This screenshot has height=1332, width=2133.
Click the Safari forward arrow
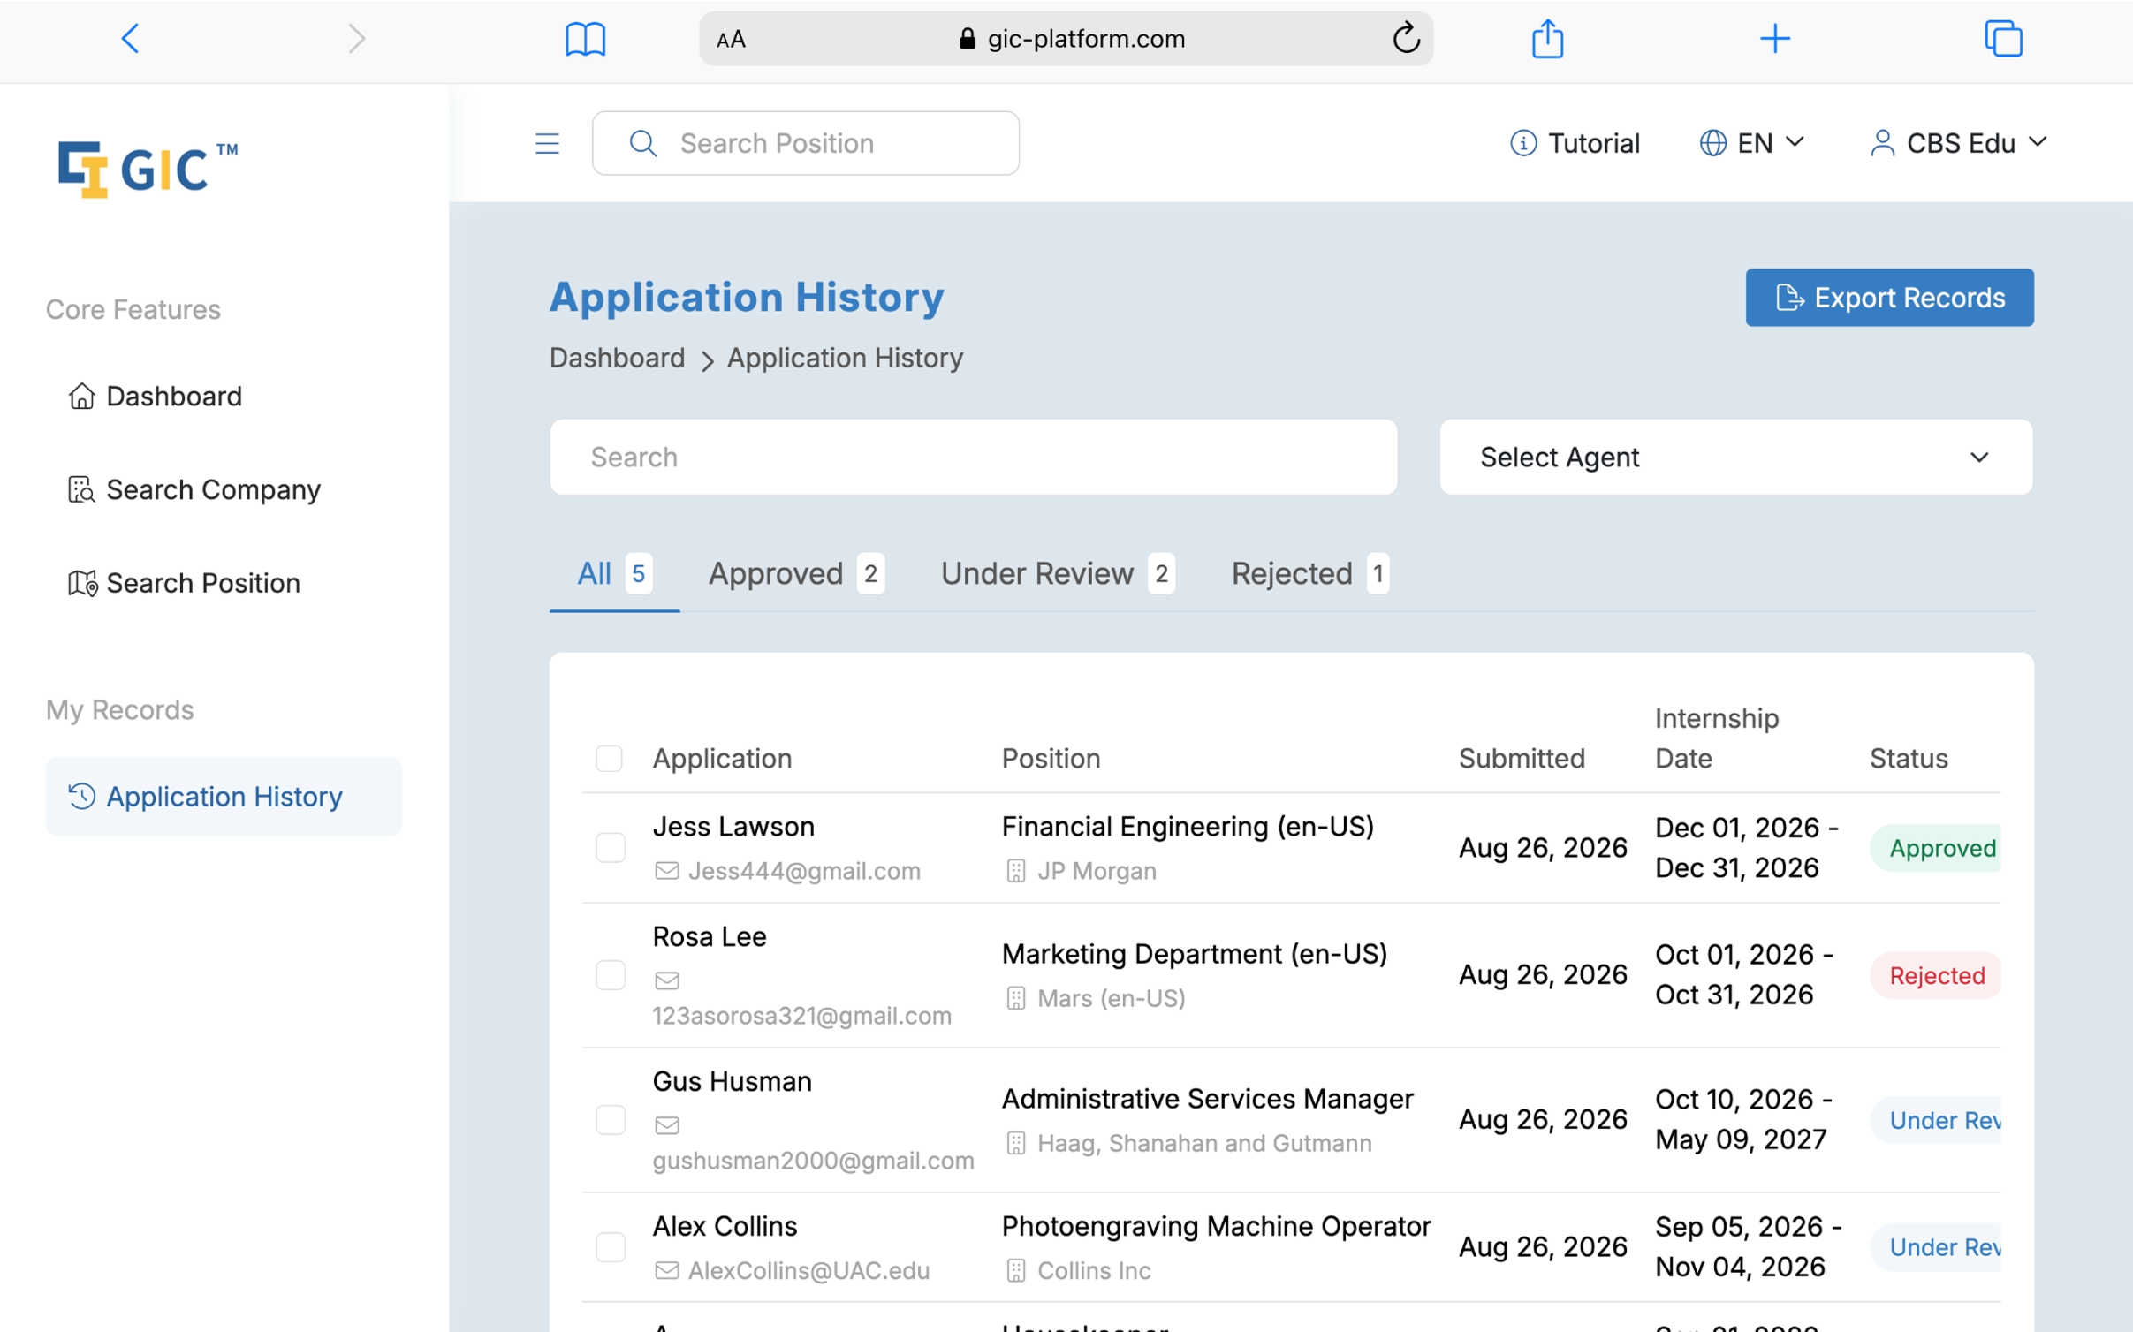356,39
